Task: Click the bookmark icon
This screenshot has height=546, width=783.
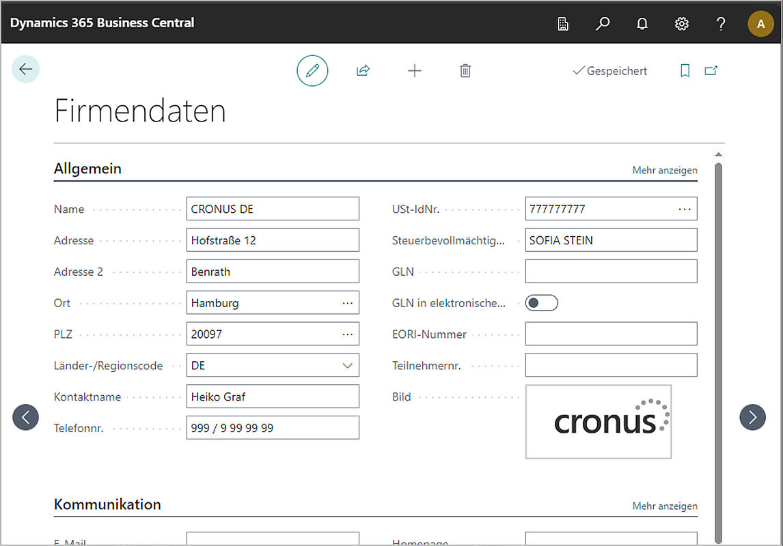Action: click(685, 71)
